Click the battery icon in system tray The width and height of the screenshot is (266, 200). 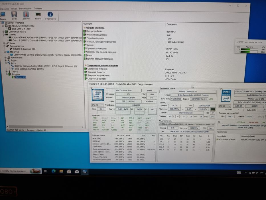(253, 173)
